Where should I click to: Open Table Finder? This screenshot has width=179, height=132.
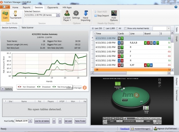click(x=80, y=121)
